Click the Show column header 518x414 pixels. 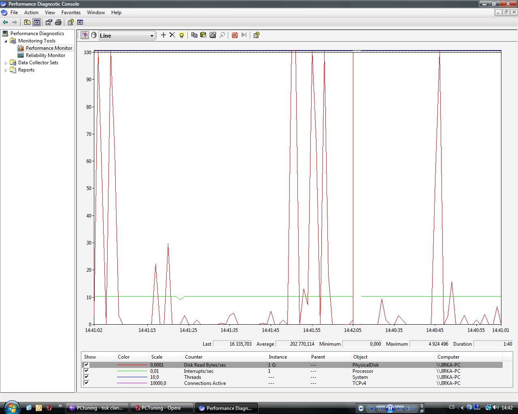coord(98,357)
